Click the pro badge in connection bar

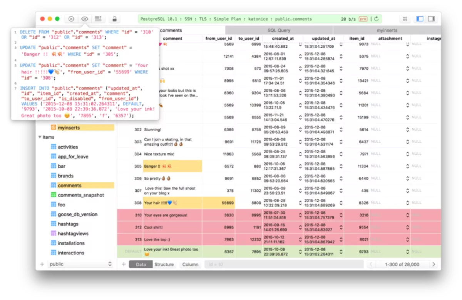[x=363, y=18]
